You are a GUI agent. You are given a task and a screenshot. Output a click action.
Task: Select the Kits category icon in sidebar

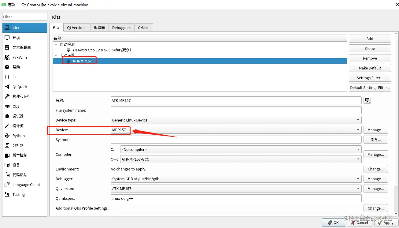[x=7, y=28]
